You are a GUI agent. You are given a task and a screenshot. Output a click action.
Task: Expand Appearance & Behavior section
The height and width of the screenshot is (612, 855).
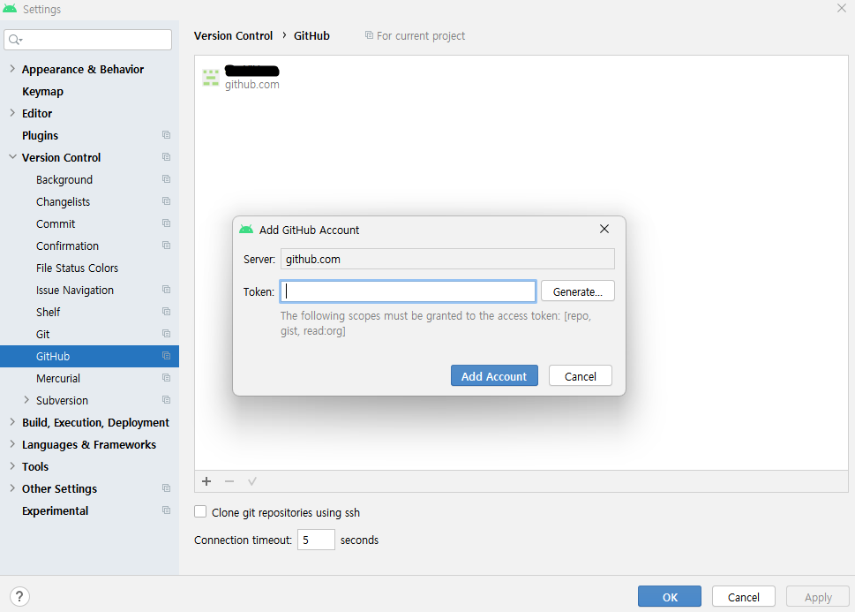(12, 69)
